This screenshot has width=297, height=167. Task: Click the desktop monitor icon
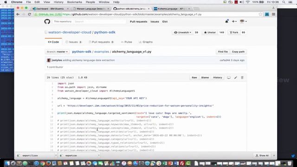coord(229,77)
